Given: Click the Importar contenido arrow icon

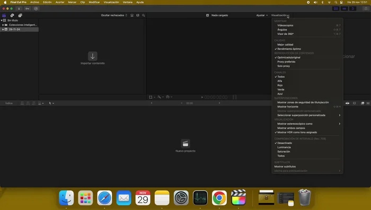Looking at the screenshot, I should [93, 56].
